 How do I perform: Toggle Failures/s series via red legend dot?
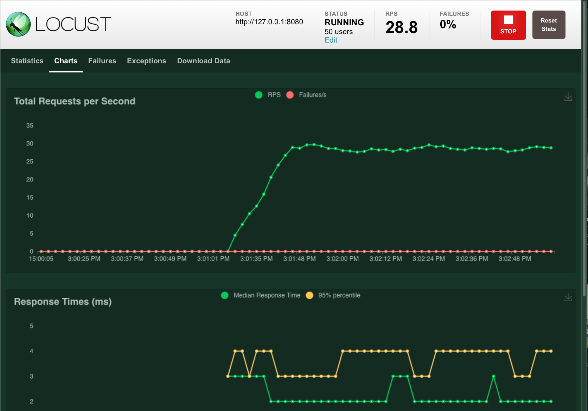pyautogui.click(x=290, y=95)
